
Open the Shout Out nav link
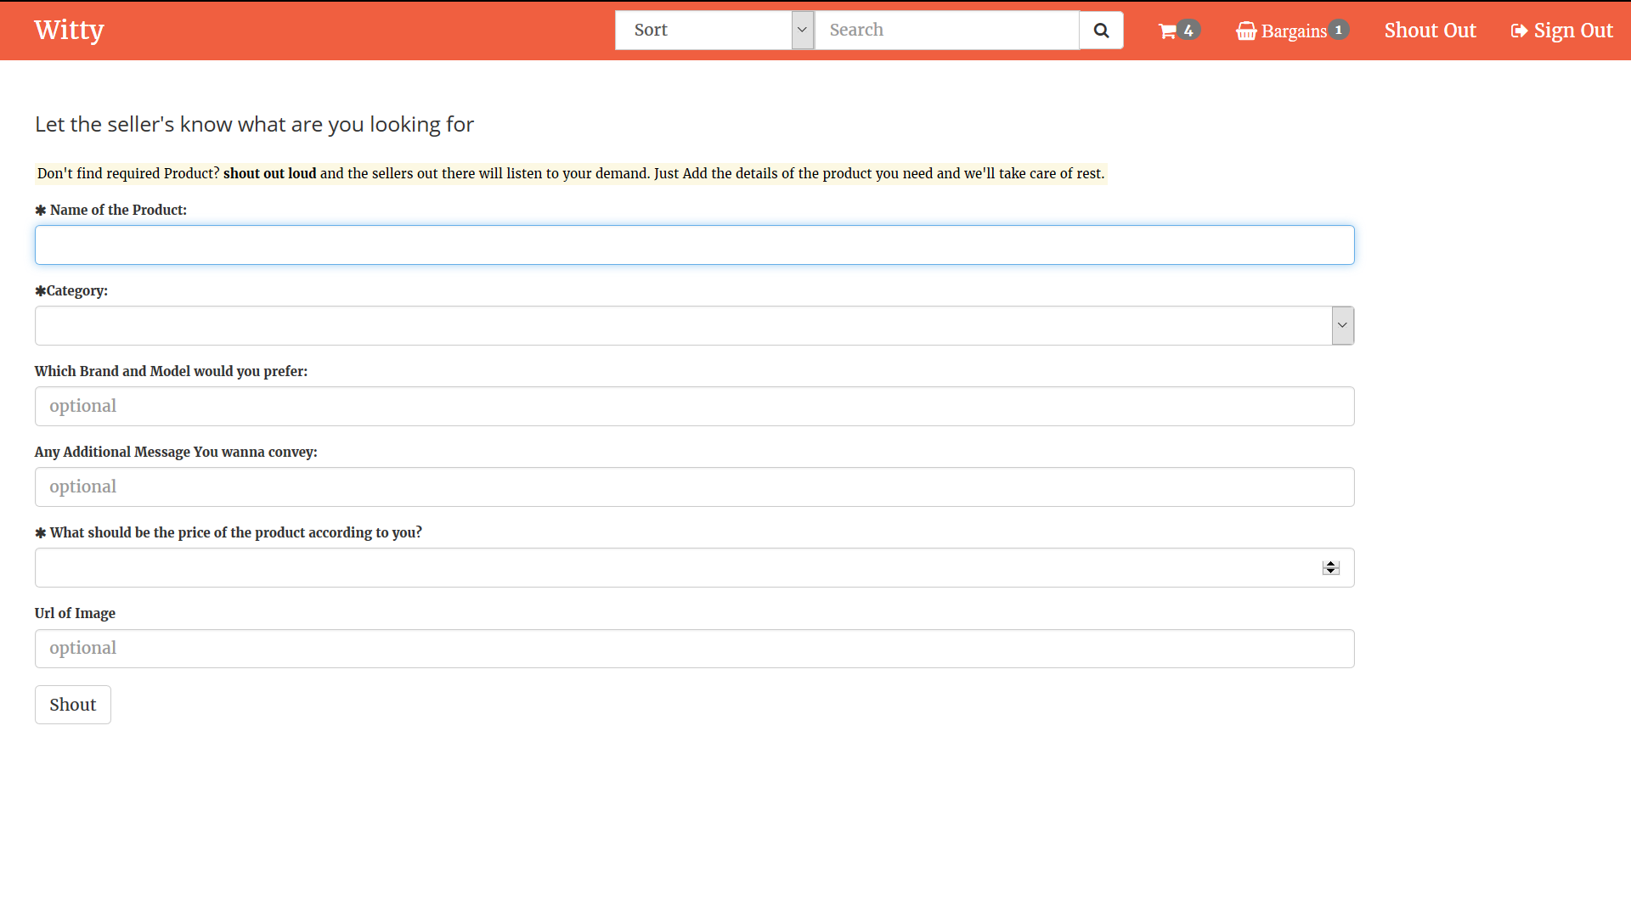pos(1430,31)
